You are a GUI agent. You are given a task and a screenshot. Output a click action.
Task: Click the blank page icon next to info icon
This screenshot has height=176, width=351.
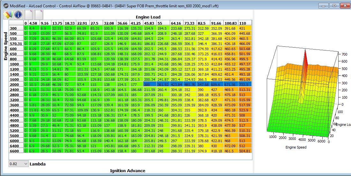29,15
